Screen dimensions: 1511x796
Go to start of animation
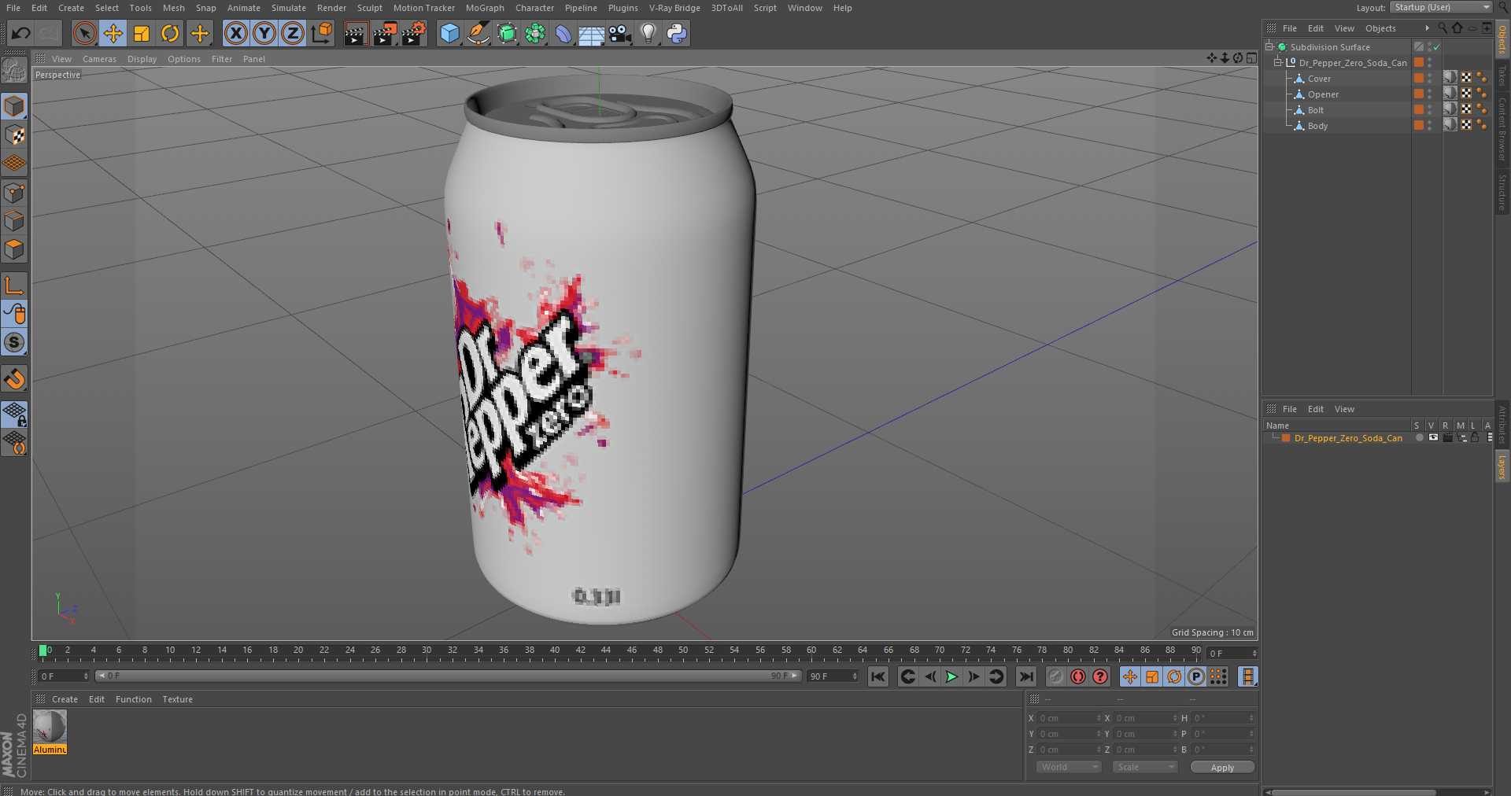pos(878,676)
